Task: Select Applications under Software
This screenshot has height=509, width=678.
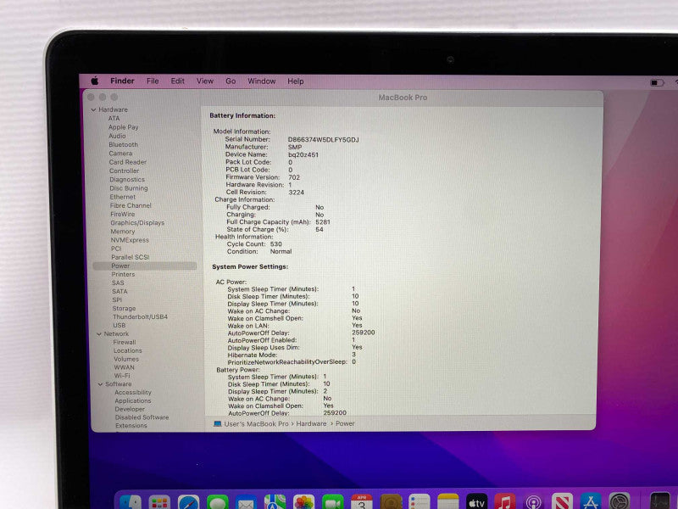Action: pos(133,400)
